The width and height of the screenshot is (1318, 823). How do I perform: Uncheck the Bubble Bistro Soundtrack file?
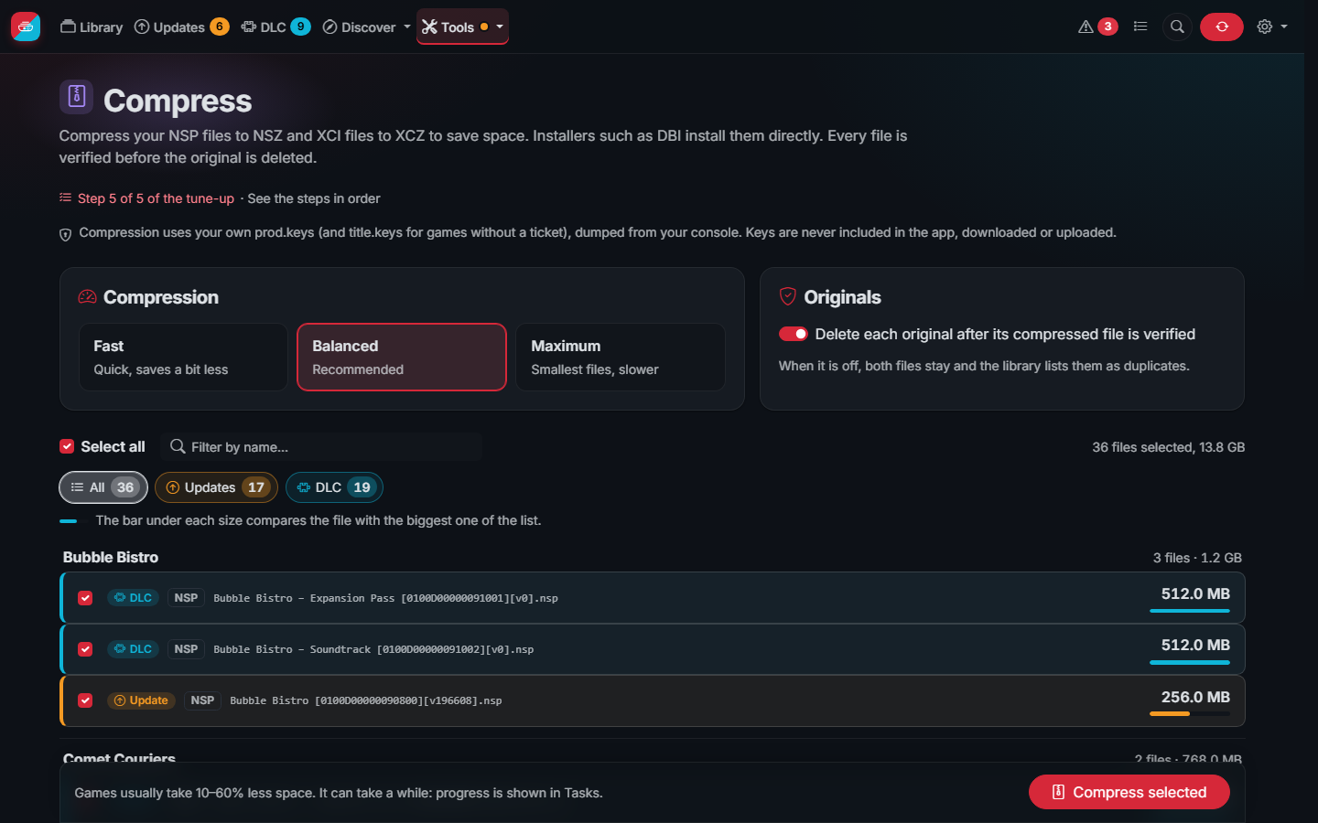(x=85, y=649)
